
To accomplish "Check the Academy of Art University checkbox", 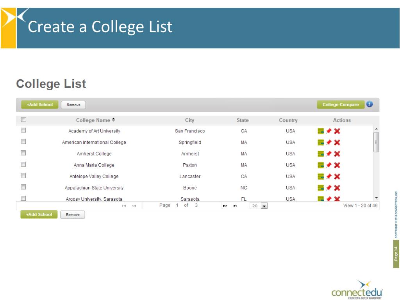I will pos(23,130).
